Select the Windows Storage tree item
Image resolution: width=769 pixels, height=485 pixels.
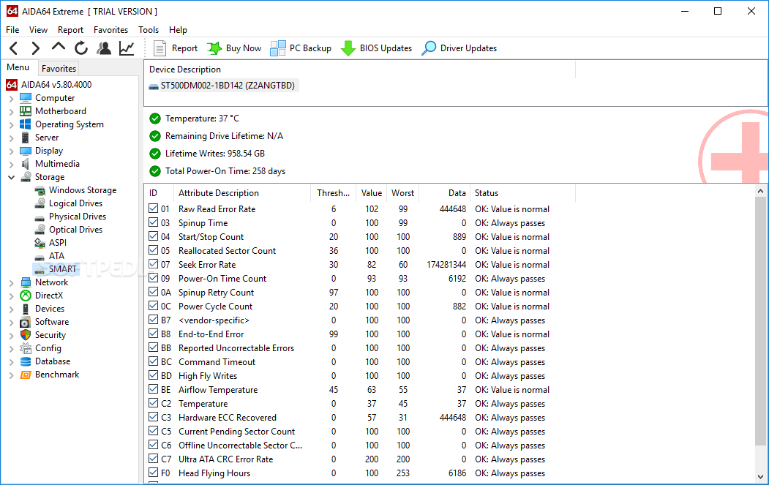(x=83, y=189)
